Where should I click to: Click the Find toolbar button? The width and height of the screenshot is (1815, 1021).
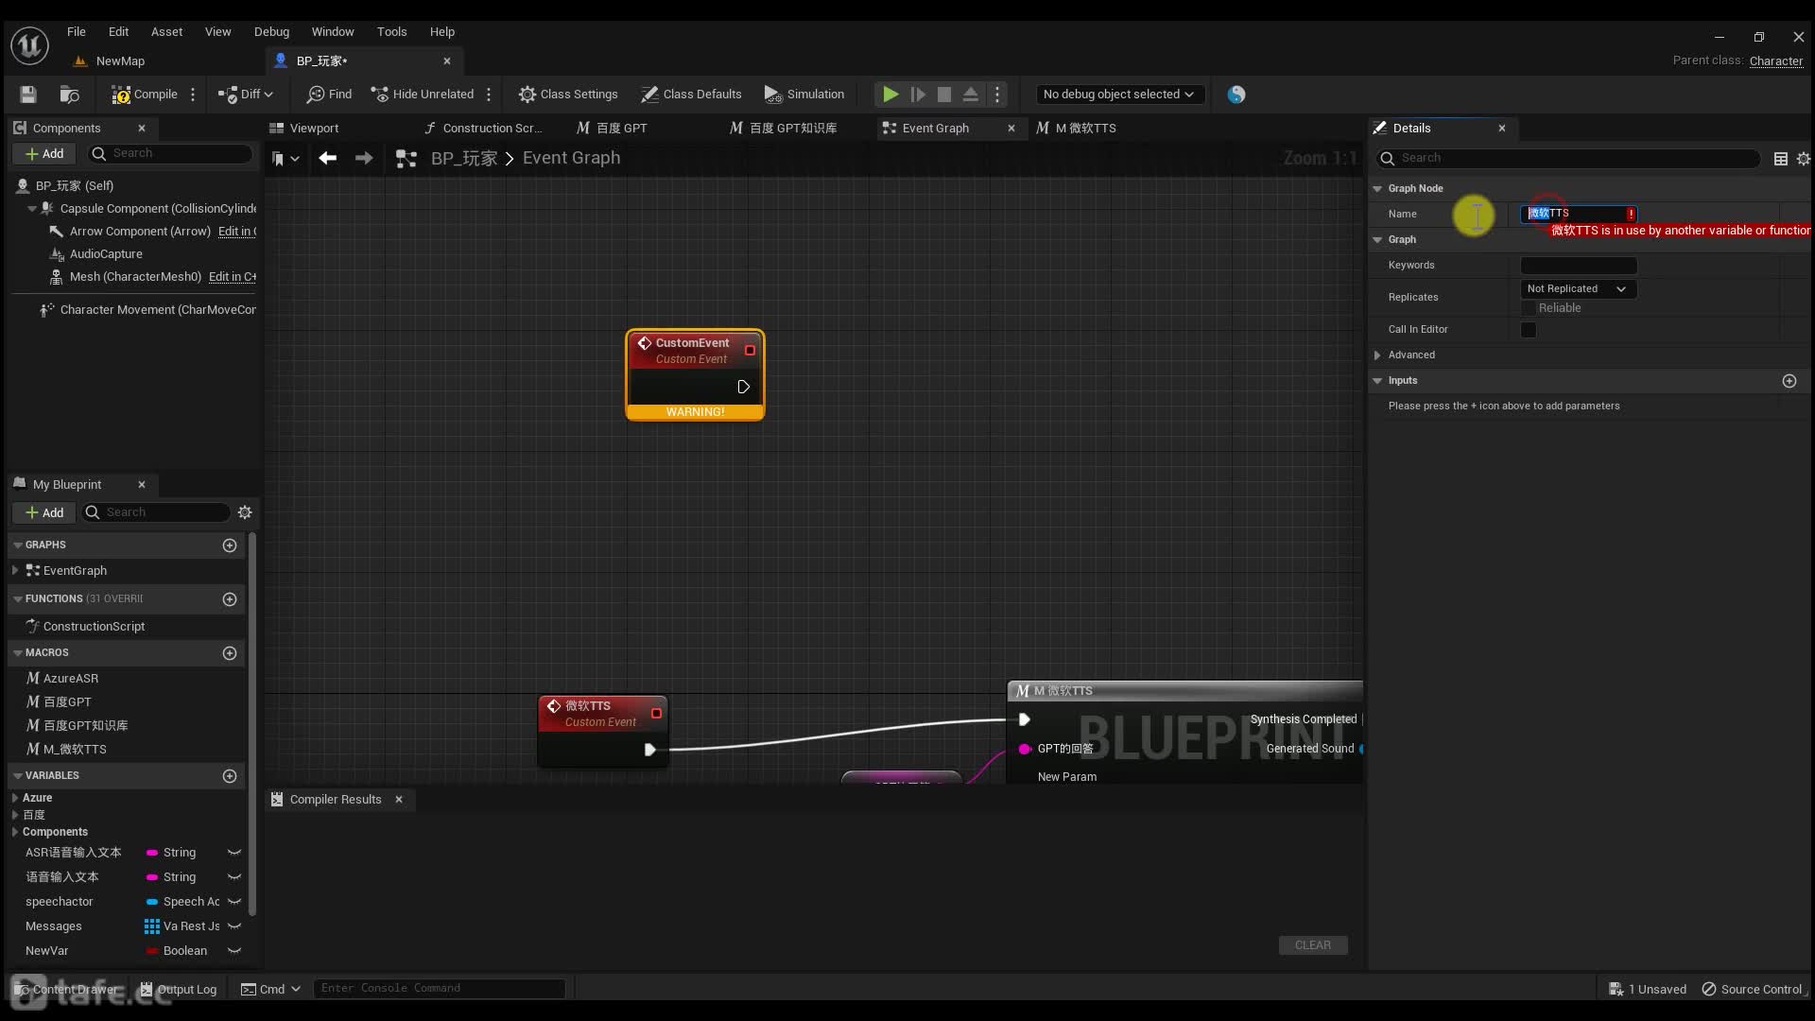(x=329, y=95)
